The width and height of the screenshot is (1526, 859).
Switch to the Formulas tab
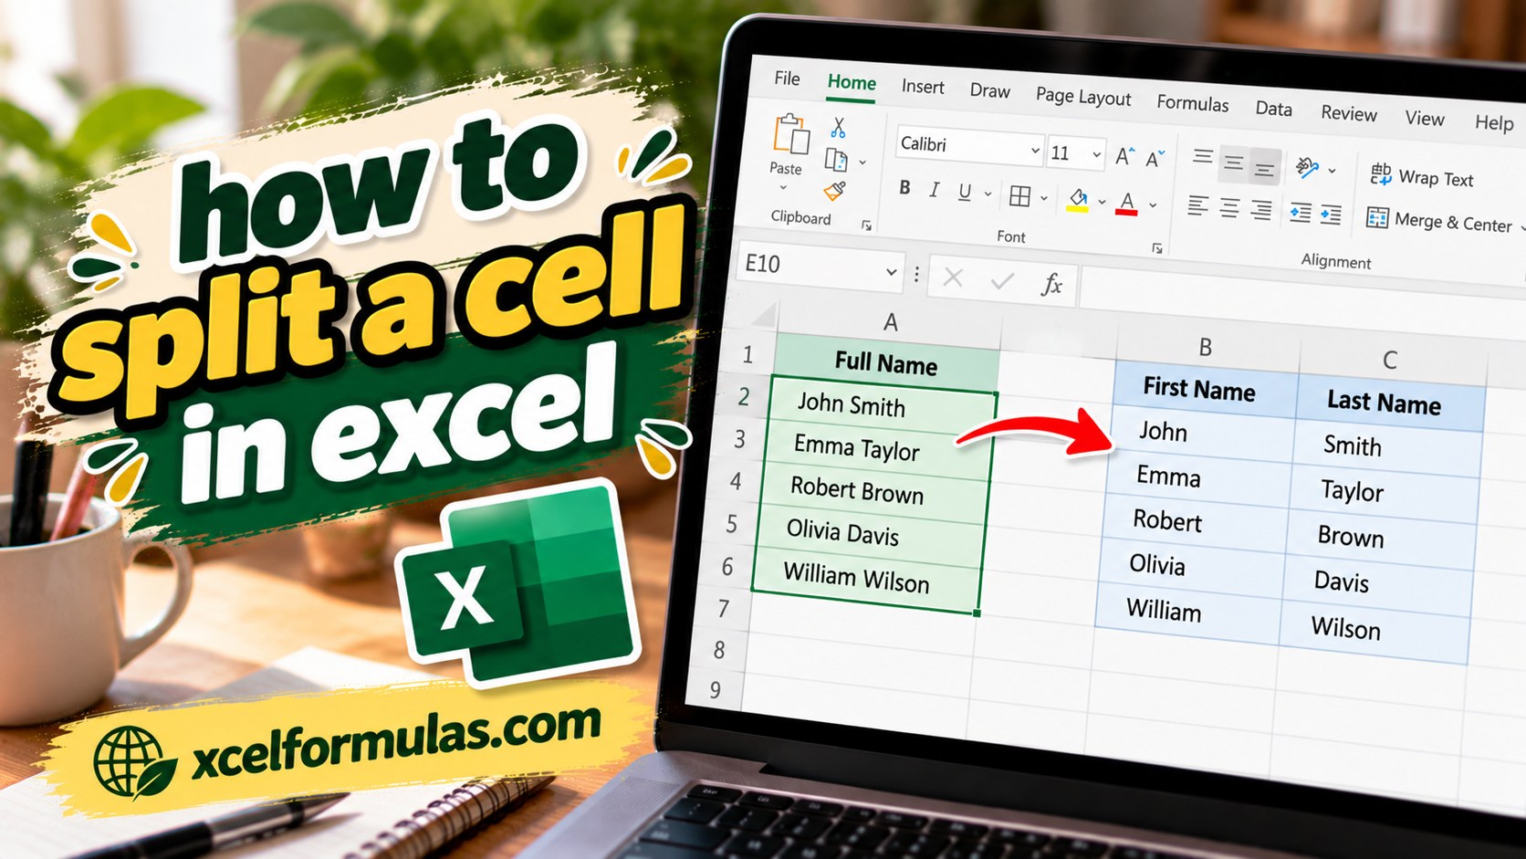point(1192,103)
